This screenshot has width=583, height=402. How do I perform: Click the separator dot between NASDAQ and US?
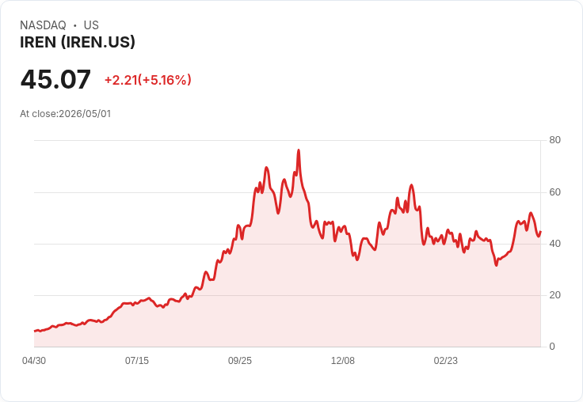75,25
